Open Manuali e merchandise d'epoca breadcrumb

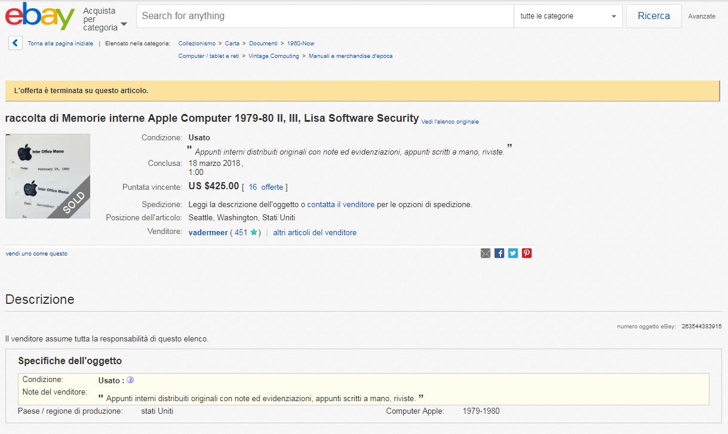(x=351, y=56)
